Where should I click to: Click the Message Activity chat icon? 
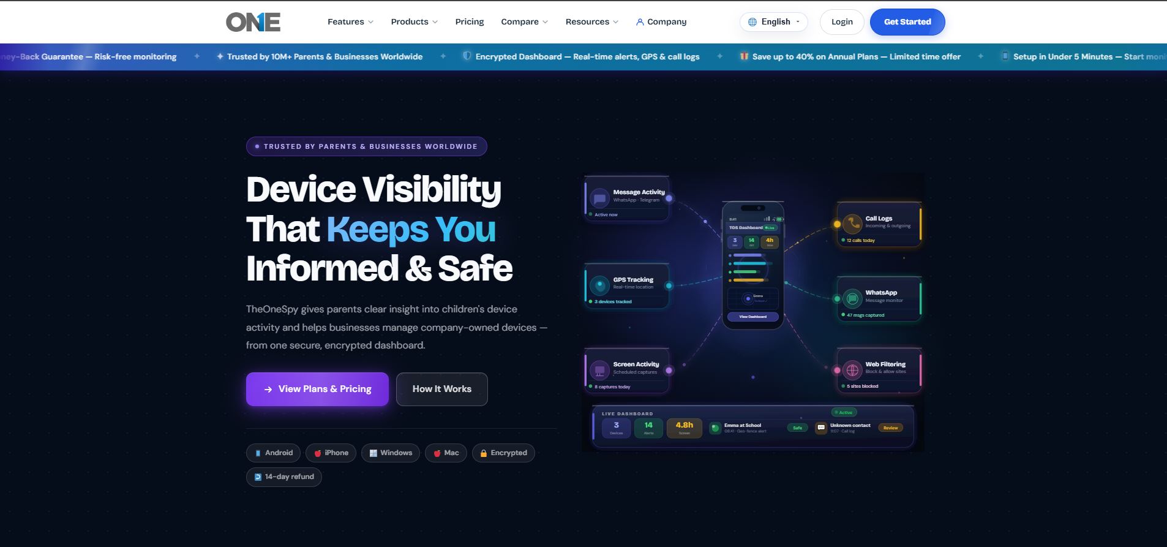tap(599, 198)
